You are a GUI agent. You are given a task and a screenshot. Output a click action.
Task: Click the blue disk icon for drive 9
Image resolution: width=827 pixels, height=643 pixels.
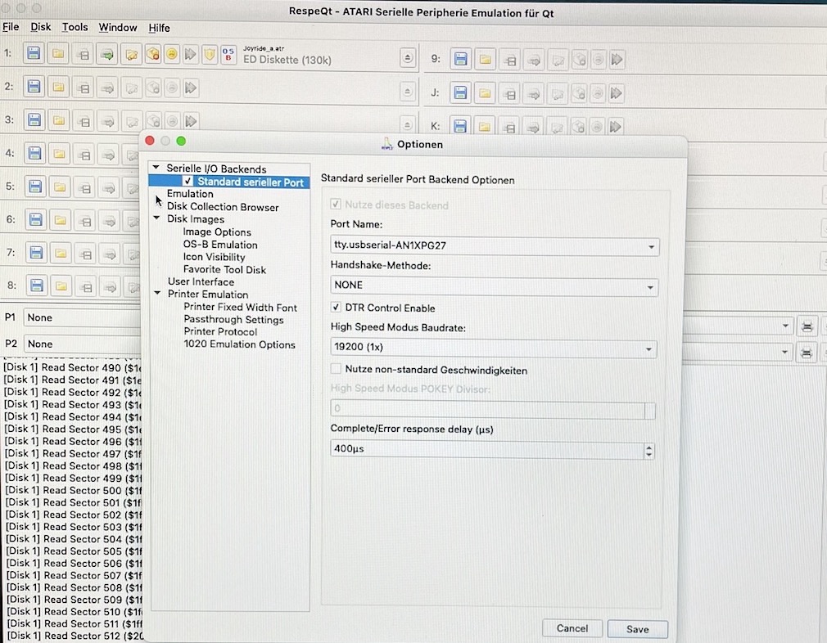tap(460, 59)
